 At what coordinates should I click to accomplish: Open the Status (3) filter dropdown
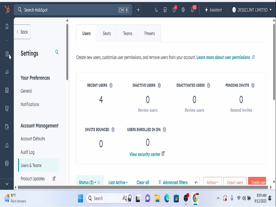[87, 182]
